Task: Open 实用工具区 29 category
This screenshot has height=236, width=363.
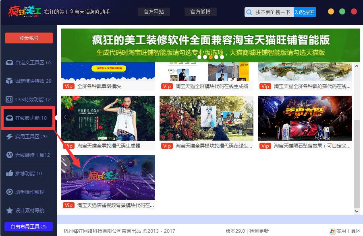Action: coord(29,136)
